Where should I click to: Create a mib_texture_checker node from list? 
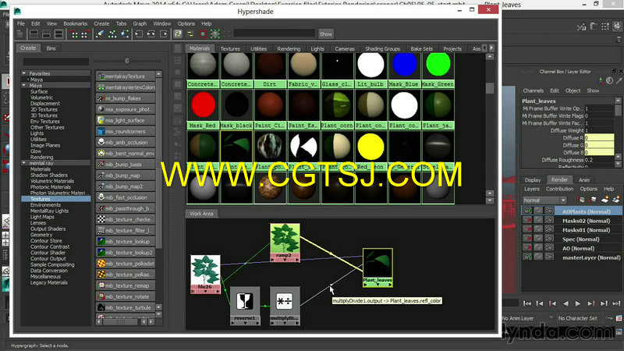[126, 219]
